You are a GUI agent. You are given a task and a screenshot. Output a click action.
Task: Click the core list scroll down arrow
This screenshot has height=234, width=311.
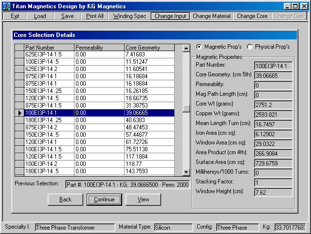coord(186,172)
